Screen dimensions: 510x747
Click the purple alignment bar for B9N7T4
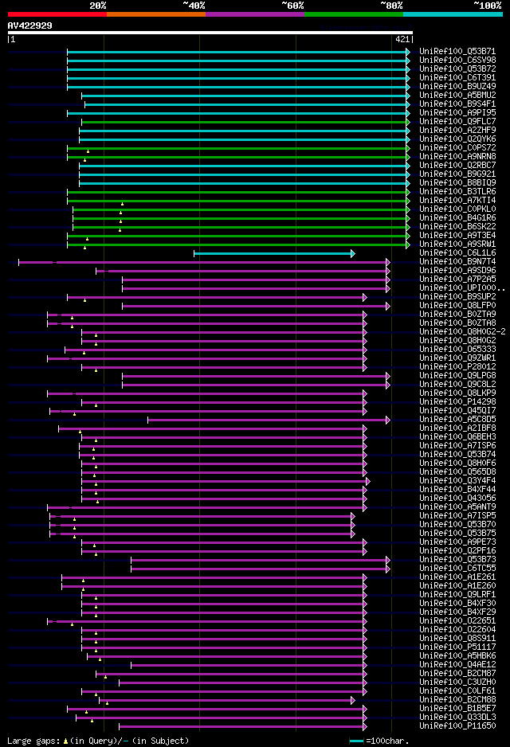[204, 262]
